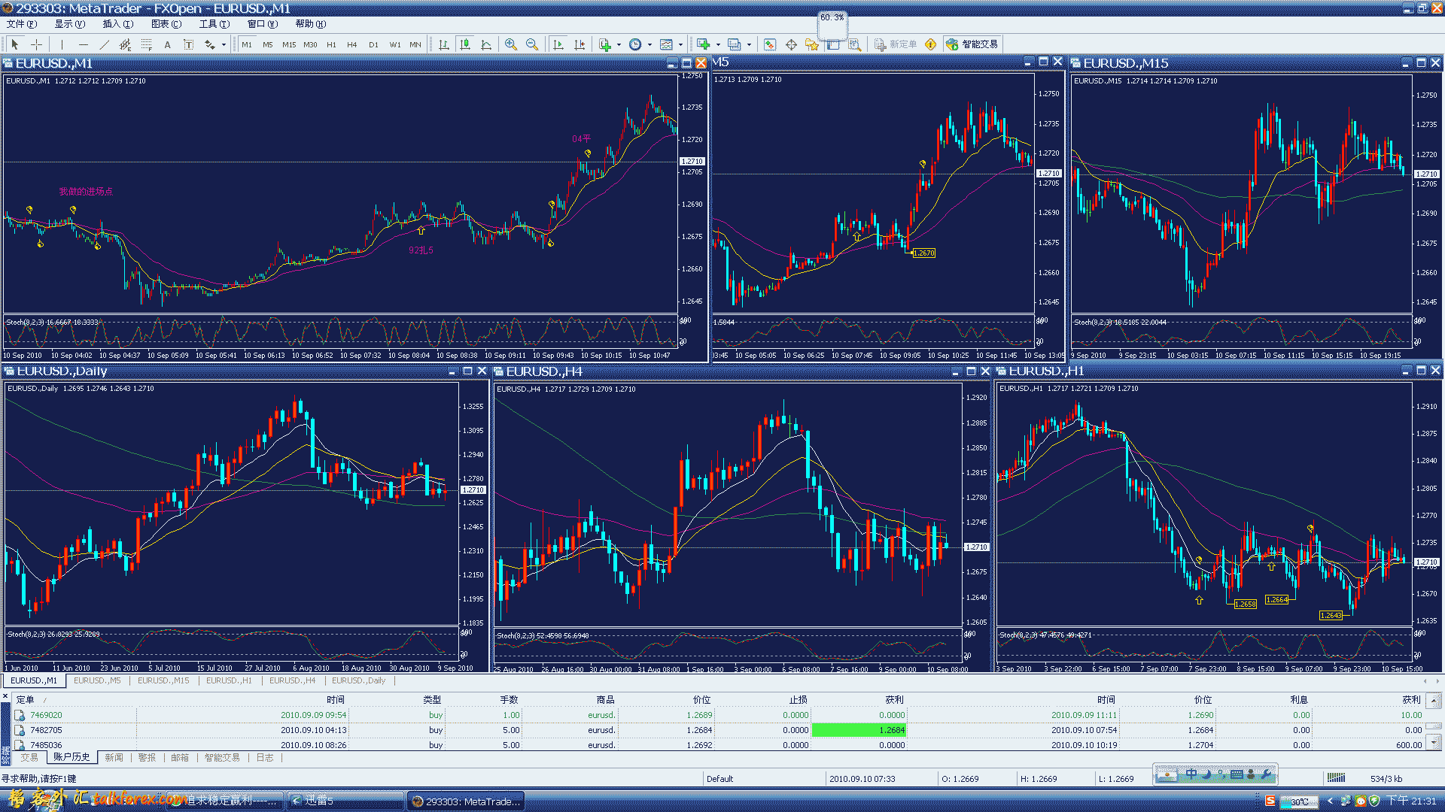This screenshot has width=1445, height=812.
Task: Open the arrows objects dropdown
Action: [x=224, y=44]
